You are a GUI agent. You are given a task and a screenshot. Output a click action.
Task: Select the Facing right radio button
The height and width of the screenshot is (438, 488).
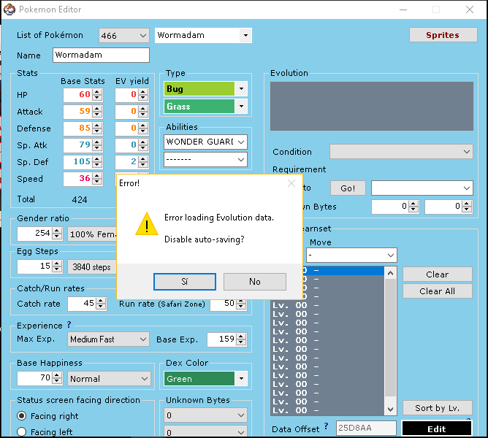[x=23, y=416]
